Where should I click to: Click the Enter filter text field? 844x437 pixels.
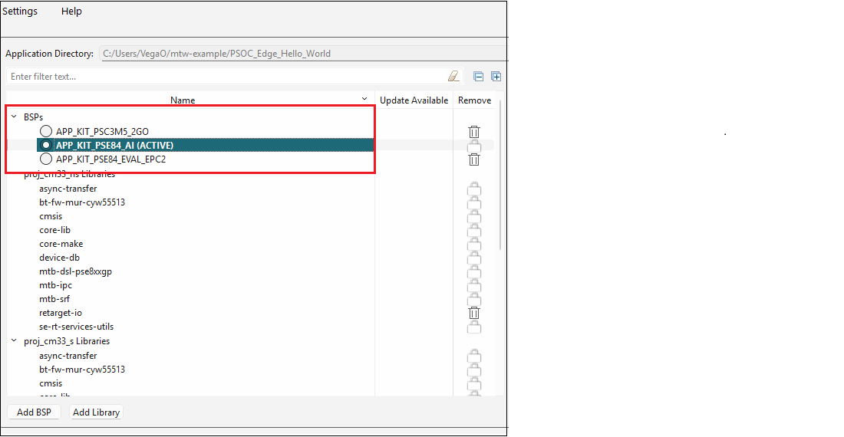point(223,77)
